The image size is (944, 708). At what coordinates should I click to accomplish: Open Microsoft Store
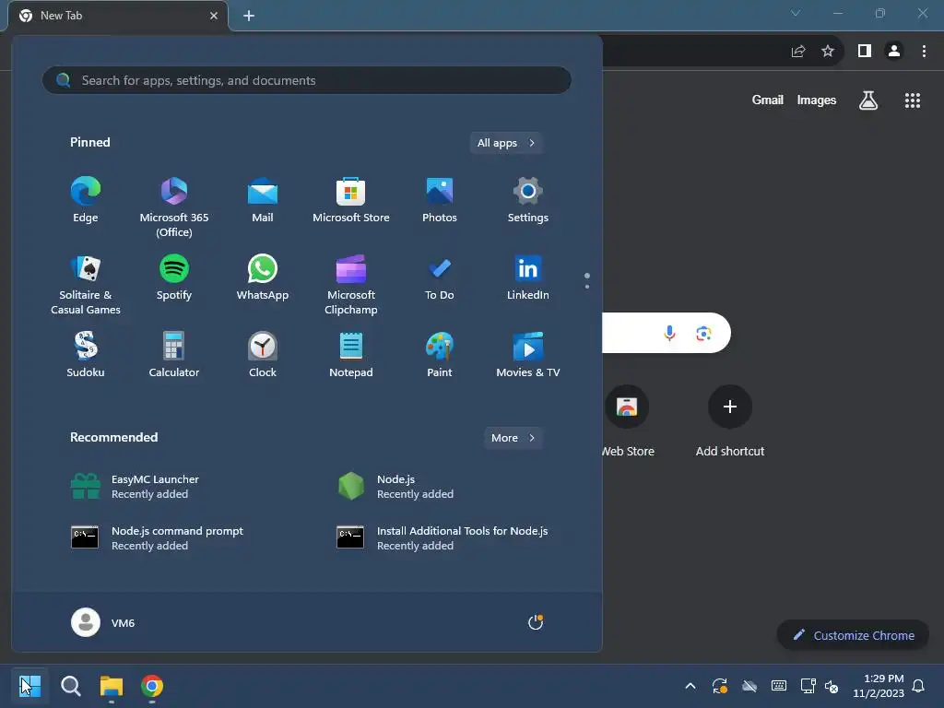coord(351,200)
